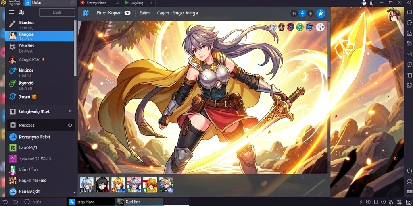This screenshot has height=206, width=413.
Task: Click the Saim label in the toolbar
Action: 144,13
